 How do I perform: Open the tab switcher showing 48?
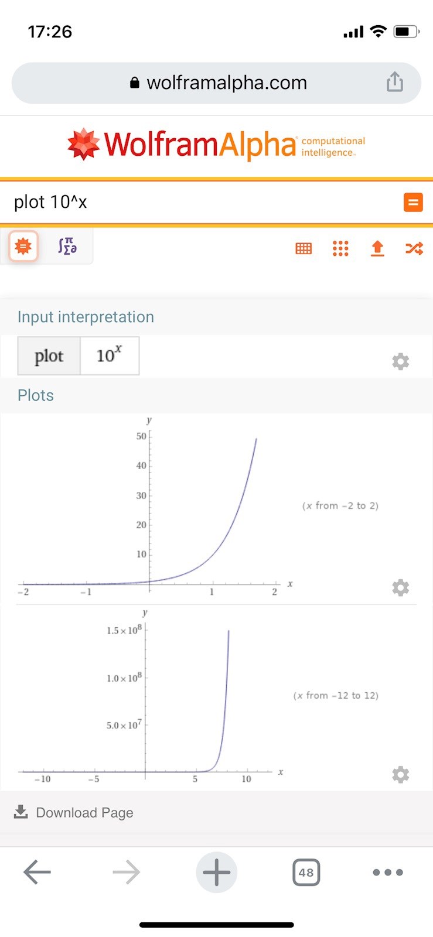click(306, 872)
